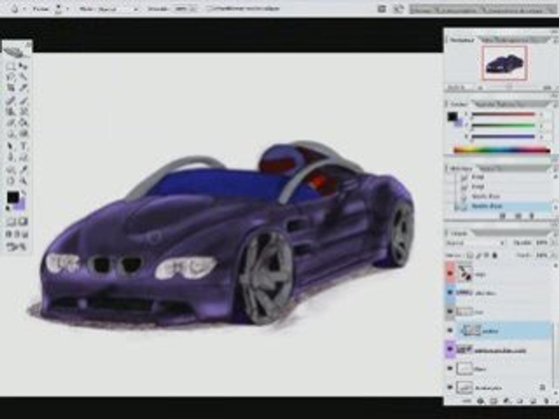559x419 pixels.
Task: Delete current state in History panel
Action: click(531, 215)
